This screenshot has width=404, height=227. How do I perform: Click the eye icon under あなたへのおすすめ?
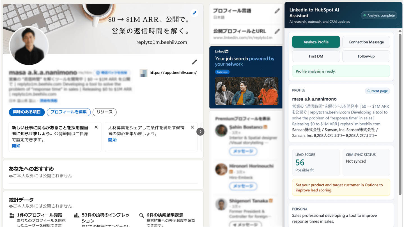(11, 176)
